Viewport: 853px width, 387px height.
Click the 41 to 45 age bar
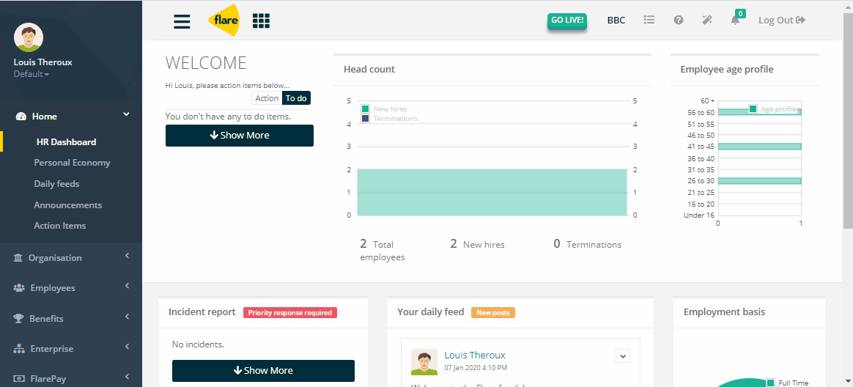(759, 147)
